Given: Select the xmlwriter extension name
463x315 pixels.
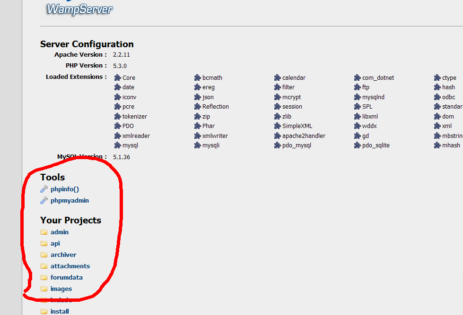Looking at the screenshot, I should tap(215, 136).
